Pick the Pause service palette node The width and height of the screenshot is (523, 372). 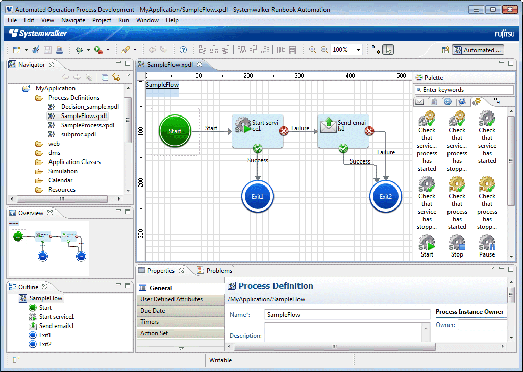point(487,246)
